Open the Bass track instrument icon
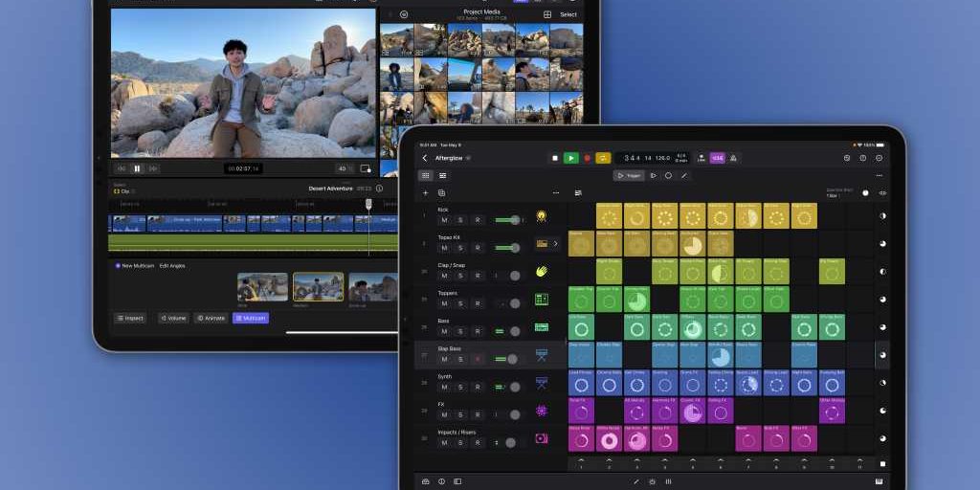Image resolution: width=980 pixels, height=490 pixels. (x=542, y=327)
